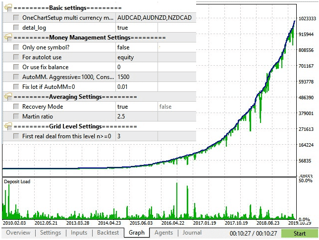Click the 2018.08.23 date label
The height and width of the screenshot is (240, 319).
click(x=267, y=223)
